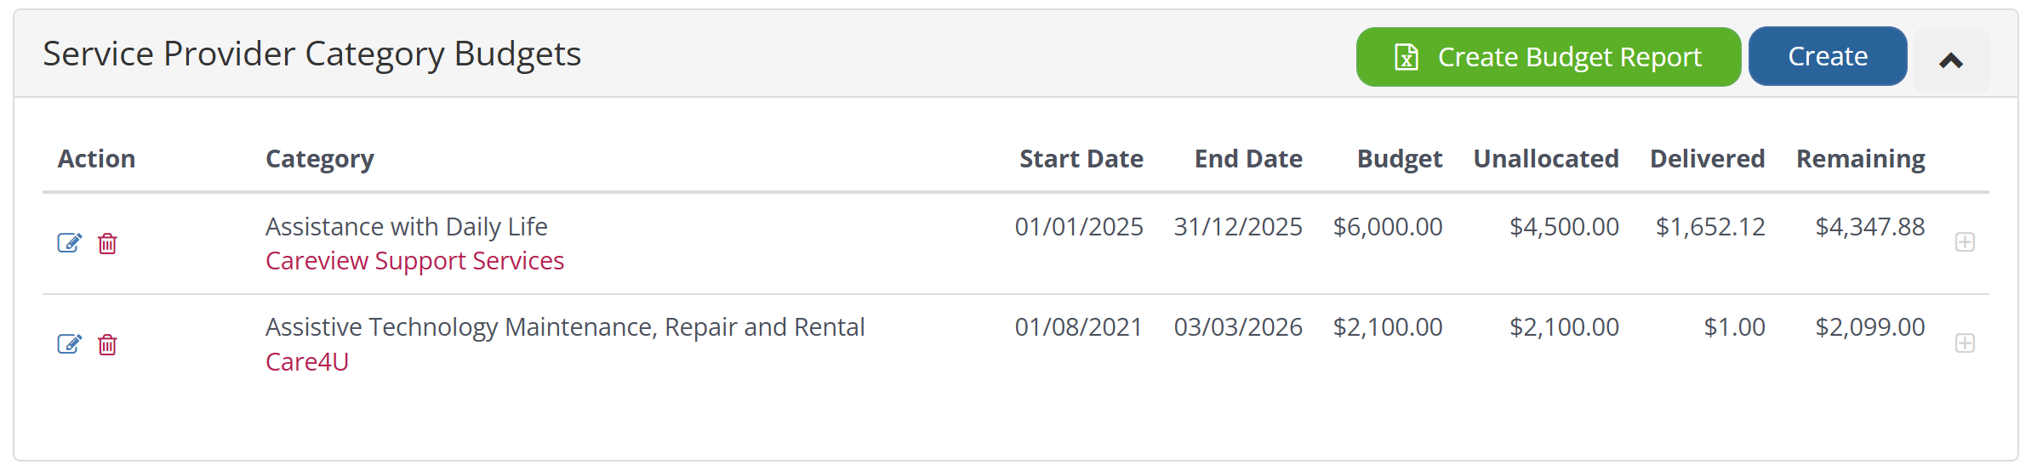2037x476 pixels.
Task: Click the Action column header
Action: click(x=97, y=159)
